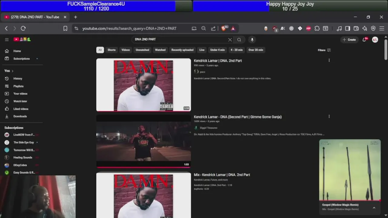The width and height of the screenshot is (388, 218).
Task: Go to the YouTube logo home page
Action: pyautogui.click(x=22, y=39)
